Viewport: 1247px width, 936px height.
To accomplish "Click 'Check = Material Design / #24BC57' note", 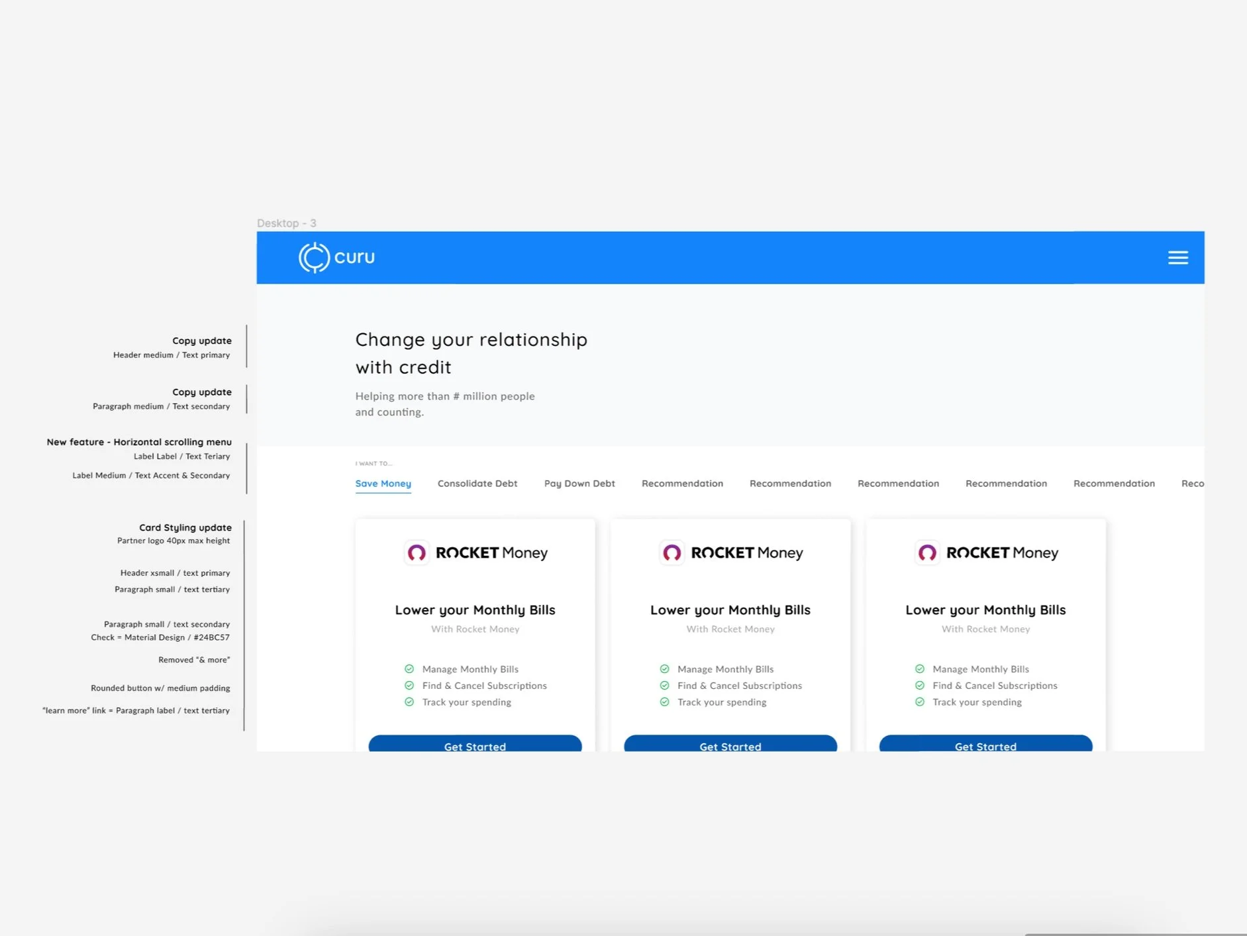I will 160,637.
